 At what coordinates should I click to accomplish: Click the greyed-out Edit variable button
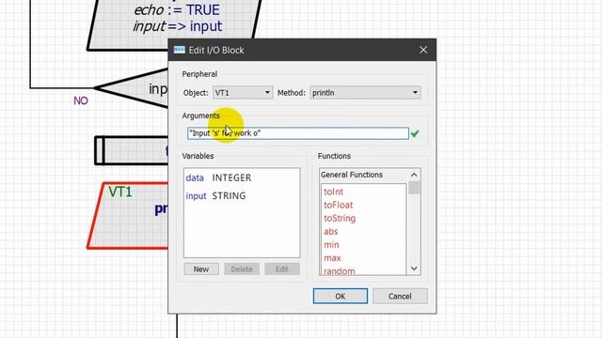click(x=282, y=269)
